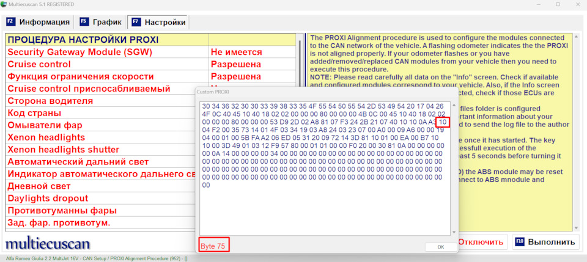The width and height of the screenshot is (587, 262).
Task: Select the Зад. фар. противотум. row
Action: tap(101, 223)
